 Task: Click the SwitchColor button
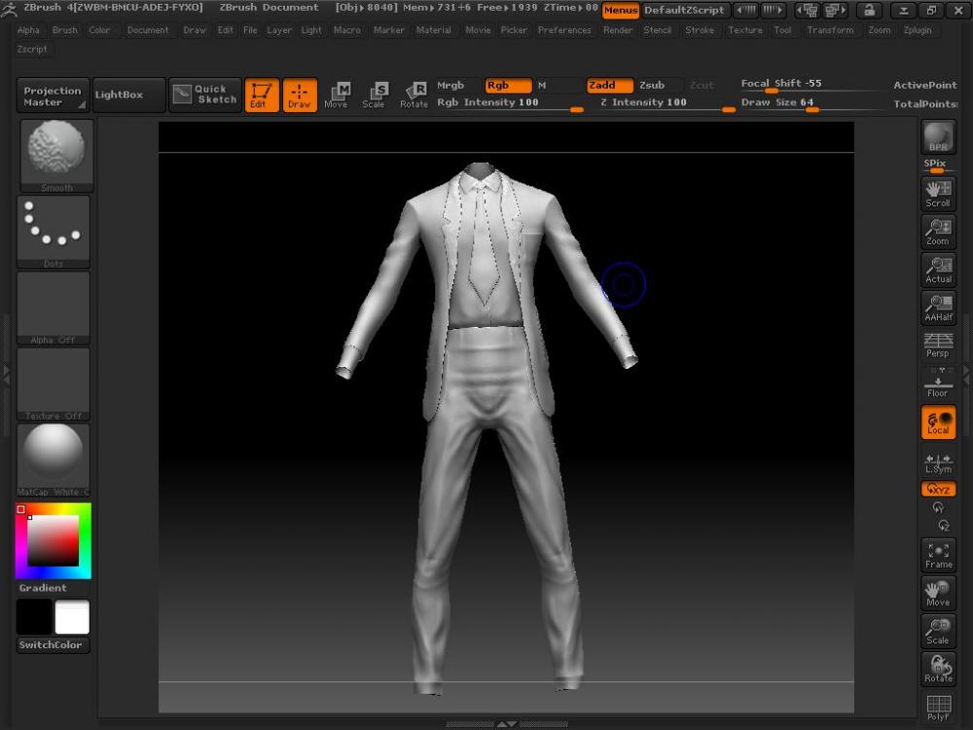[x=51, y=645]
